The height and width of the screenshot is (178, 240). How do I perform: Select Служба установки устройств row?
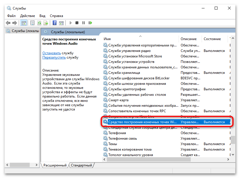[x=167, y=62]
